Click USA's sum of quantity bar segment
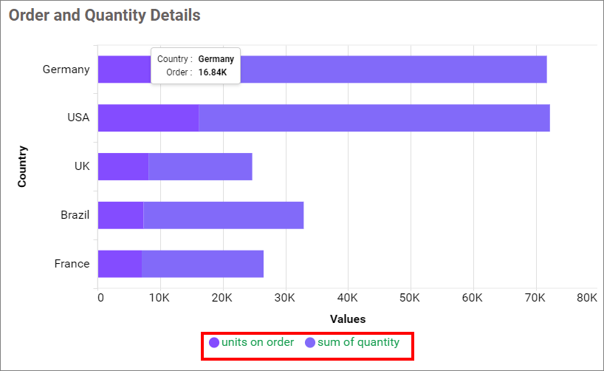604x371 pixels. click(x=373, y=118)
